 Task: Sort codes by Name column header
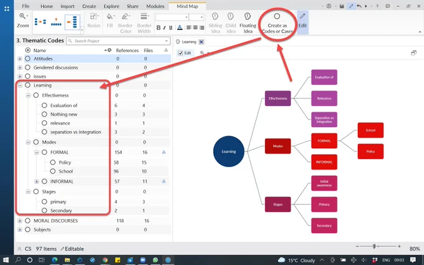click(x=39, y=51)
